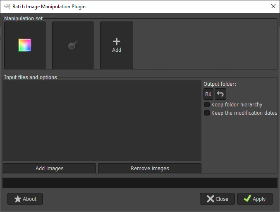Click Remove images button

pyautogui.click(x=150, y=168)
